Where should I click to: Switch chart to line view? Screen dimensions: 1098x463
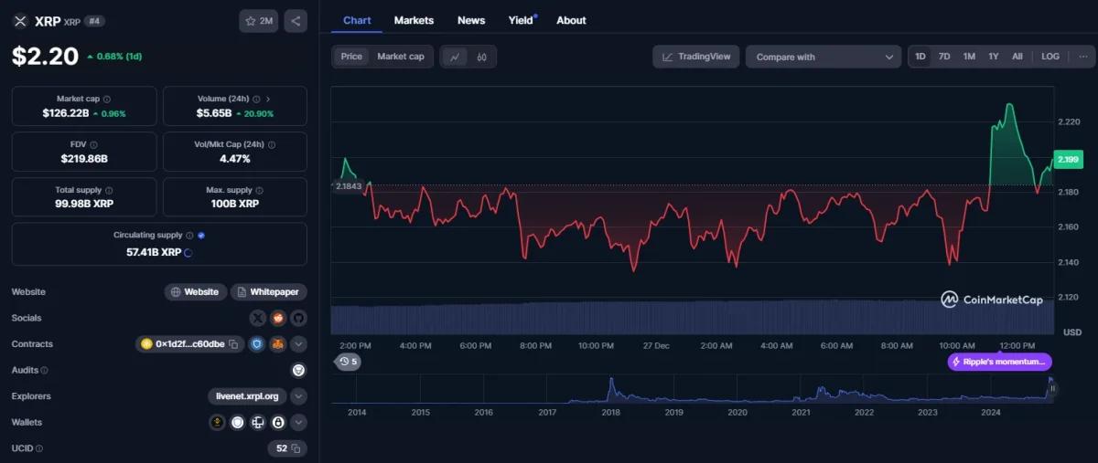pyautogui.click(x=455, y=57)
